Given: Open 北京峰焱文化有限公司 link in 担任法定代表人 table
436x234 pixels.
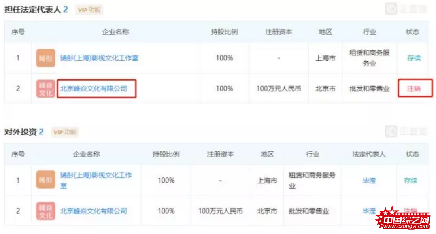Looking at the screenshot, I should [94, 89].
